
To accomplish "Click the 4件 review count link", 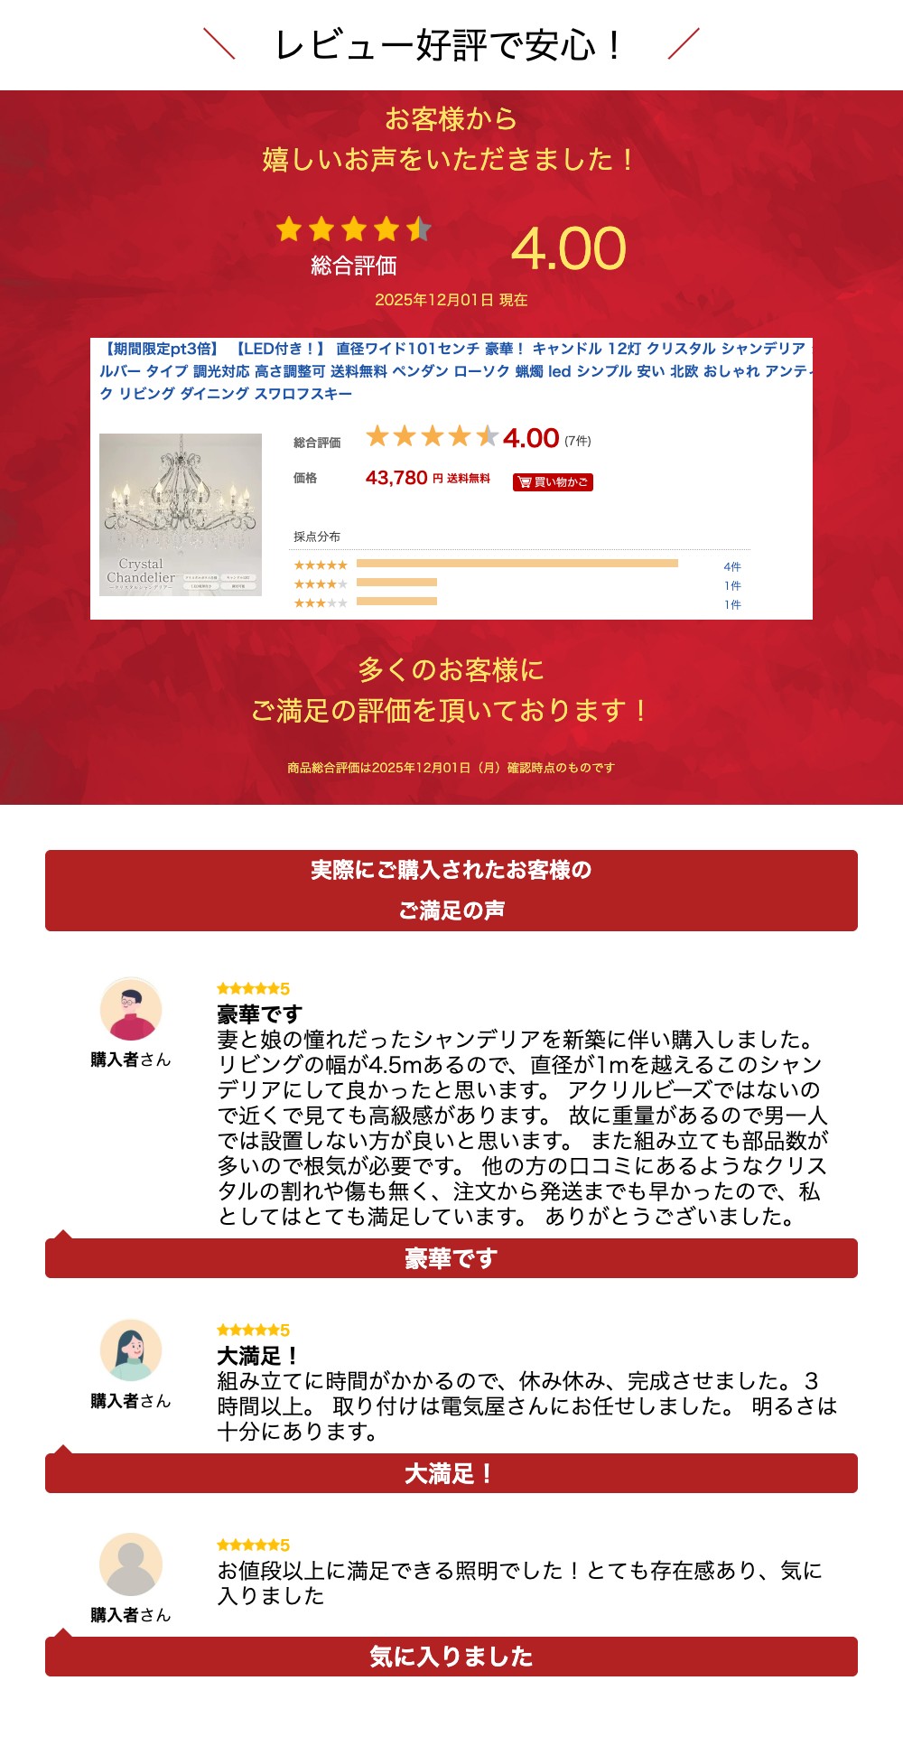I will [x=732, y=567].
